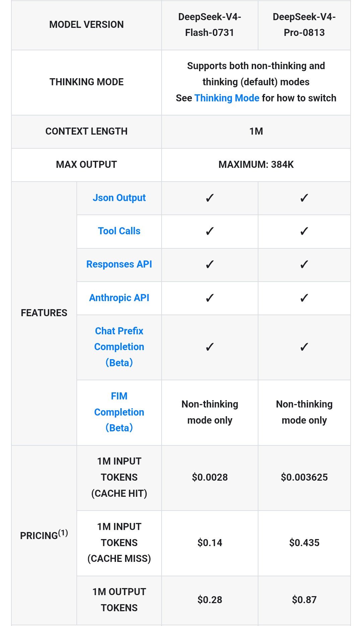Screen dimensions: 362x626
Task: Open the Tool Calls link
Action: (x=119, y=231)
